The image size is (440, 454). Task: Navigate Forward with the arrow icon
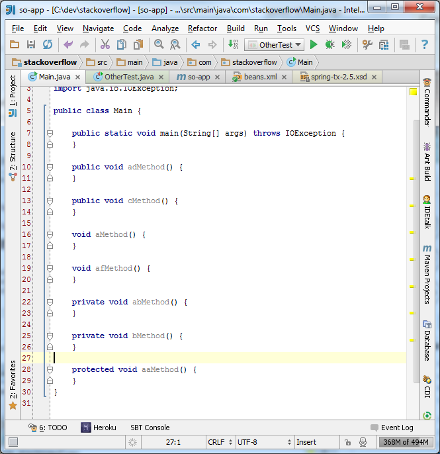point(212,44)
